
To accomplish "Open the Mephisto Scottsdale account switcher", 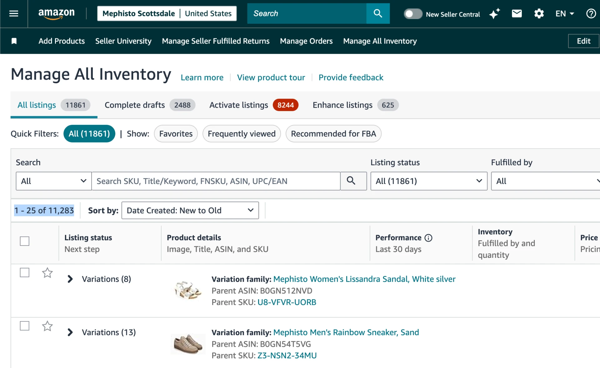I will (x=167, y=13).
